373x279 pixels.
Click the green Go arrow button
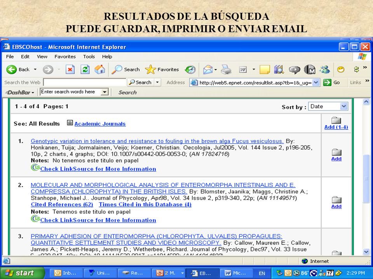[327, 83]
